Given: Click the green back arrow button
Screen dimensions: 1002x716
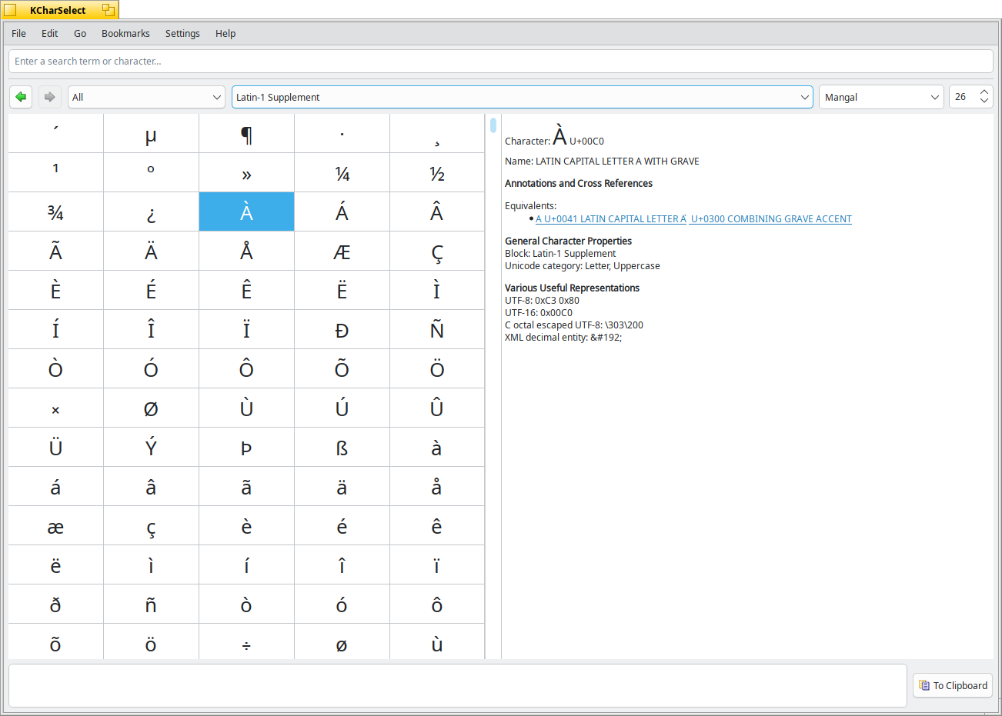Looking at the screenshot, I should point(21,97).
